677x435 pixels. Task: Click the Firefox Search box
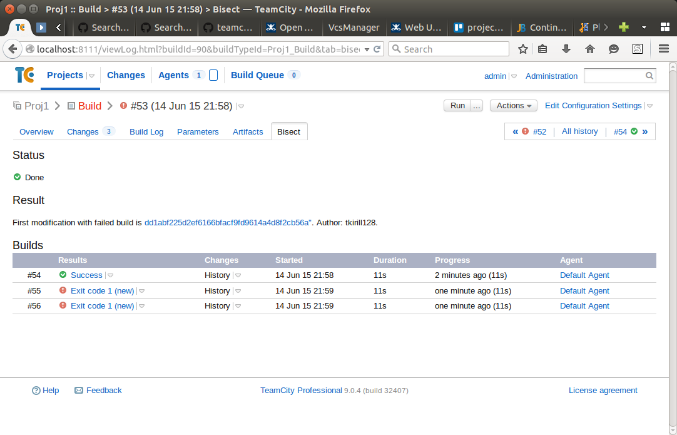(449, 49)
